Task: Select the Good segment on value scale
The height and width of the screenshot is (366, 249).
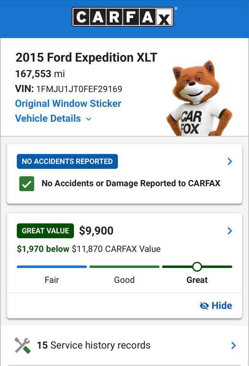Action: (124, 267)
